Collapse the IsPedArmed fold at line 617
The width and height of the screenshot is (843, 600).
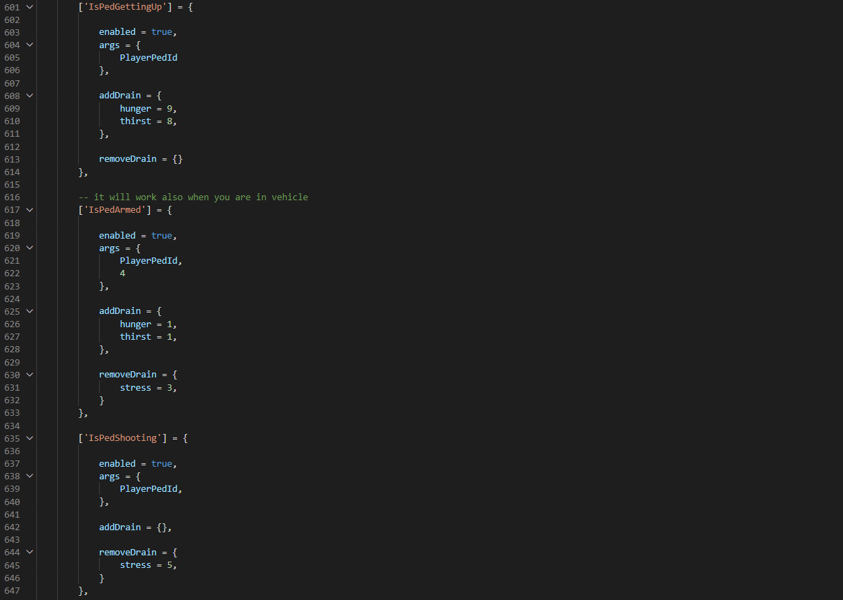pos(29,210)
